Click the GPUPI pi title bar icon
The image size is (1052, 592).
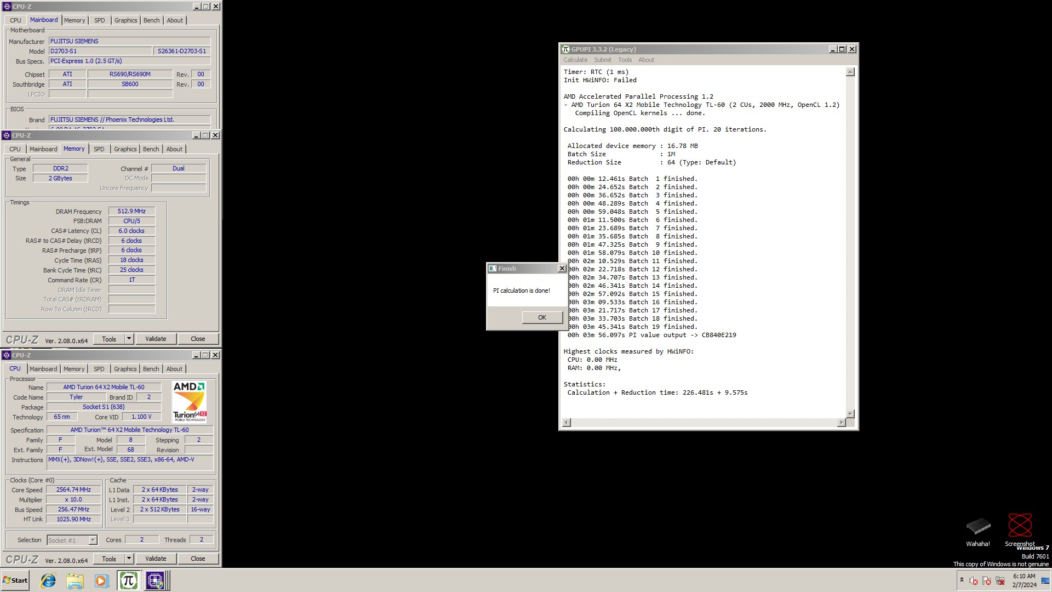566,49
